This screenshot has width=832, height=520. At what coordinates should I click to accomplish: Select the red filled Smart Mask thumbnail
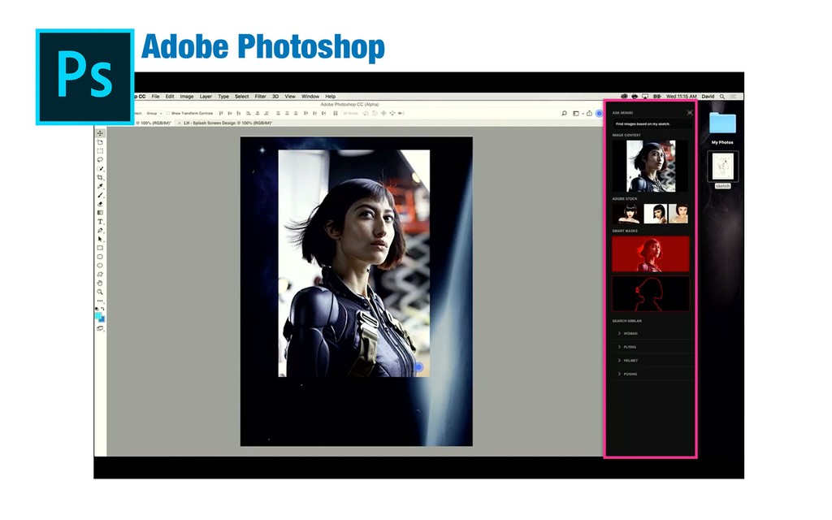[651, 254]
